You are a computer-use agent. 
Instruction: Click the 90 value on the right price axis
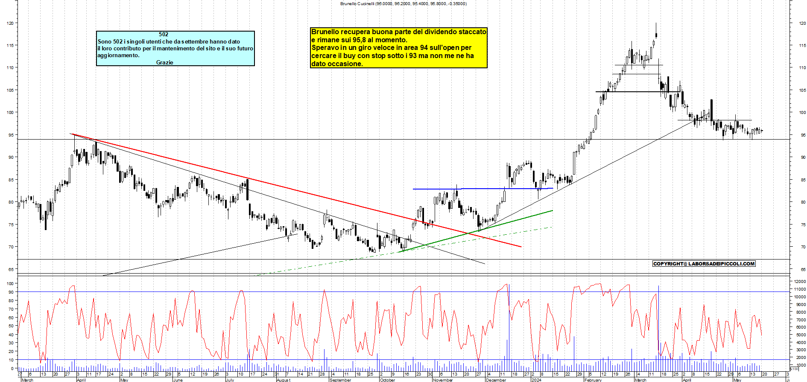coord(803,157)
